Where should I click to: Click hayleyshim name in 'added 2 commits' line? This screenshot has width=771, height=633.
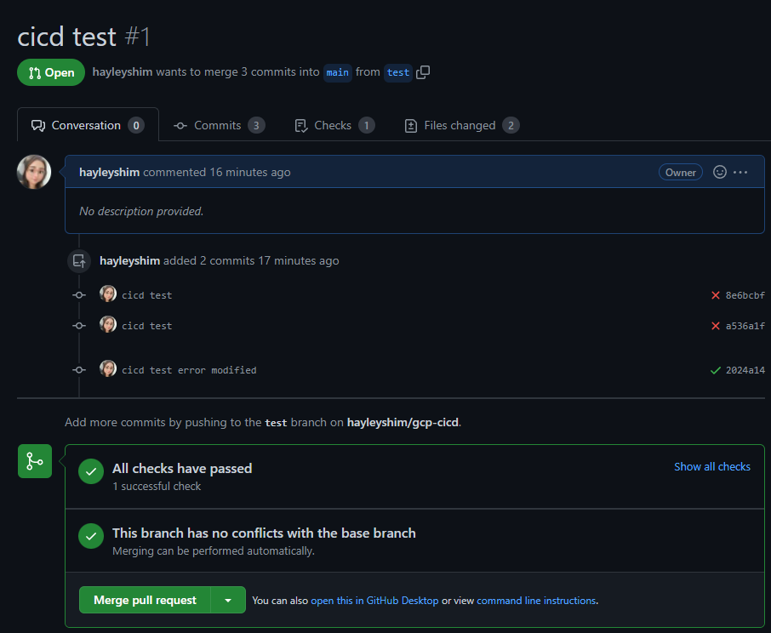coord(130,260)
